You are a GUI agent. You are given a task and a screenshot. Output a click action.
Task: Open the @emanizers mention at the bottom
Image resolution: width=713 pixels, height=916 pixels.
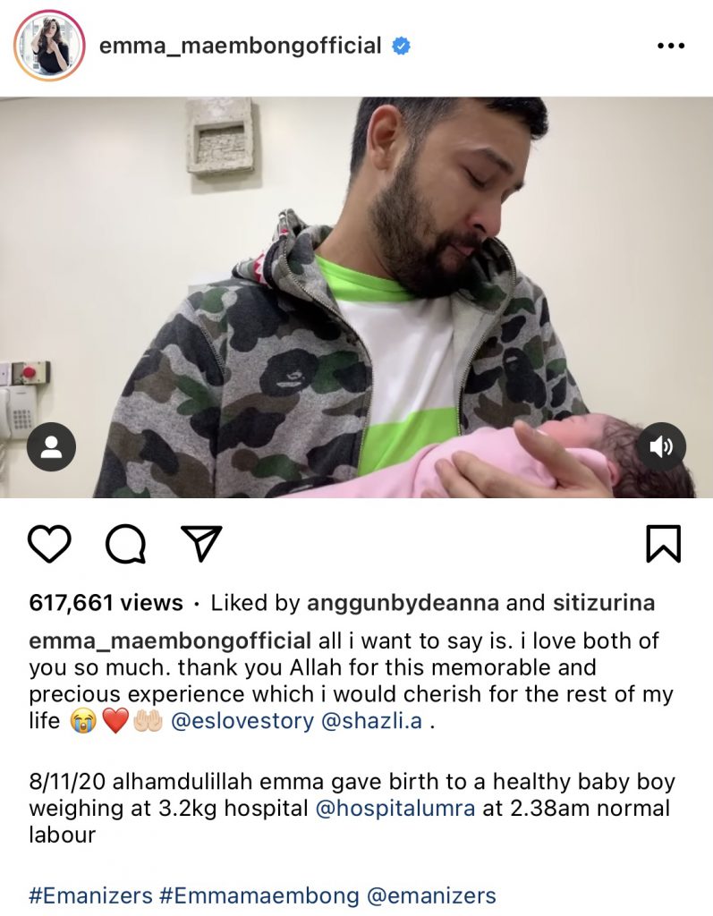[431, 895]
